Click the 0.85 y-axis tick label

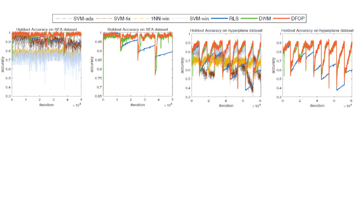[99, 60]
